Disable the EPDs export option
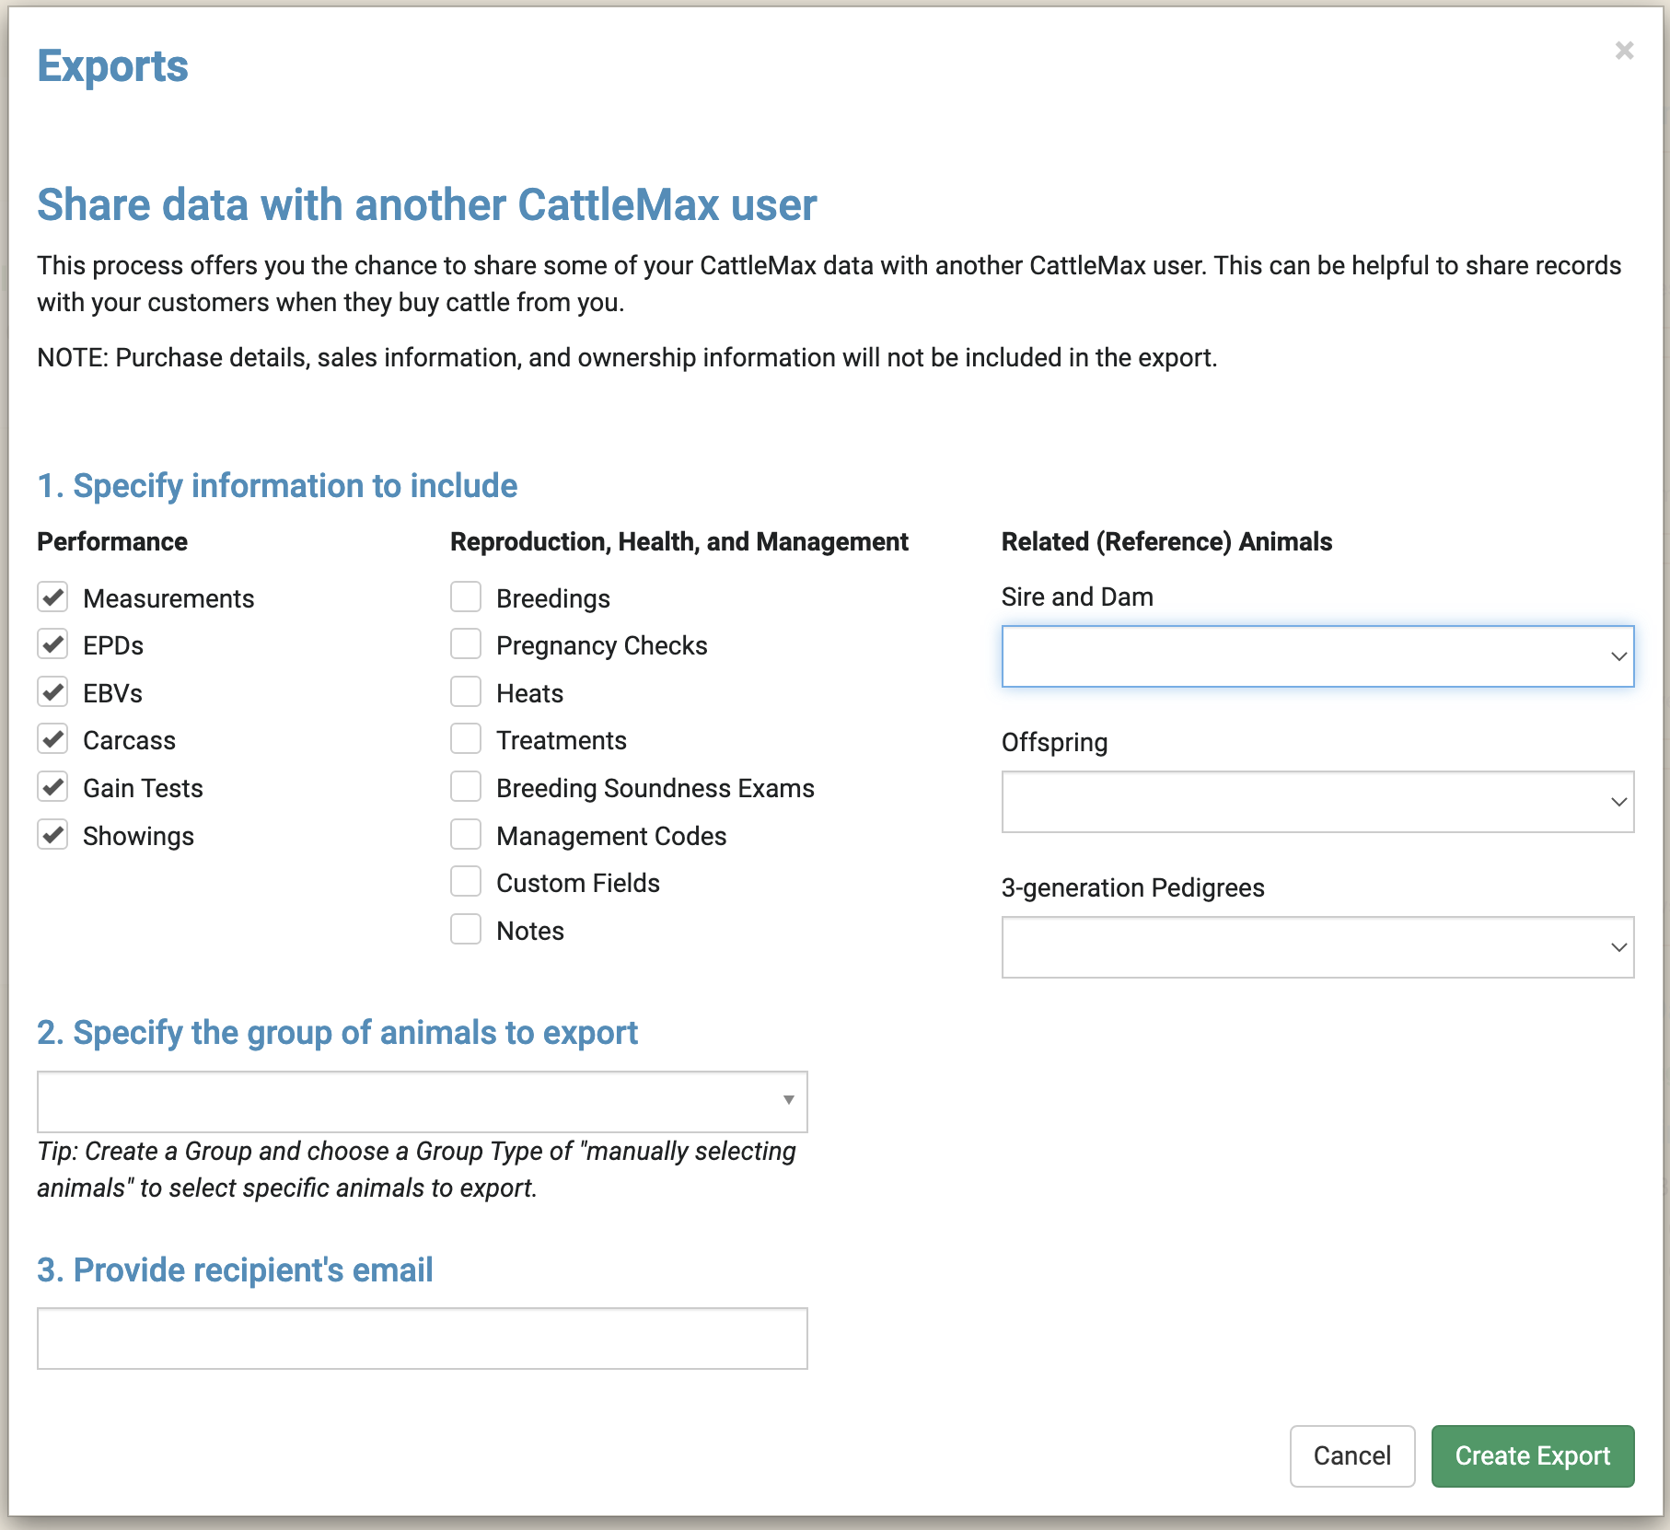The width and height of the screenshot is (1670, 1530). (x=52, y=644)
